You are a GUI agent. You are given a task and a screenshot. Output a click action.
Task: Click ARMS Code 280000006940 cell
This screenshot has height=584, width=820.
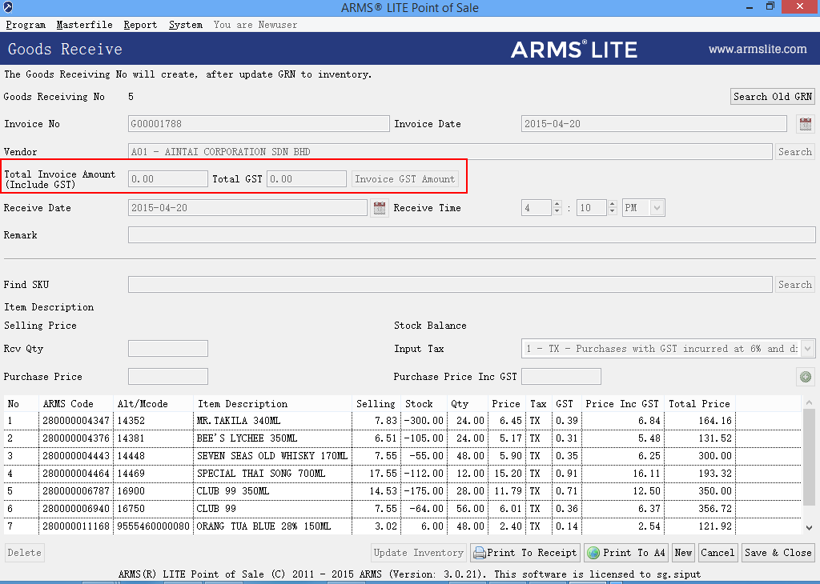[76, 509]
